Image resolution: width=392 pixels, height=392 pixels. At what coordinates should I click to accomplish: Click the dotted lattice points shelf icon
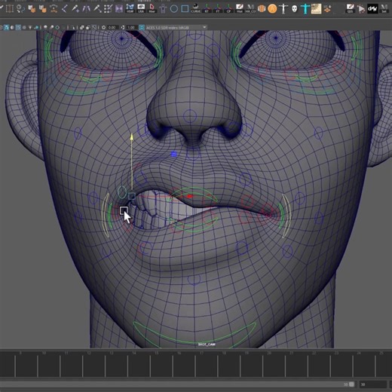coord(108,9)
